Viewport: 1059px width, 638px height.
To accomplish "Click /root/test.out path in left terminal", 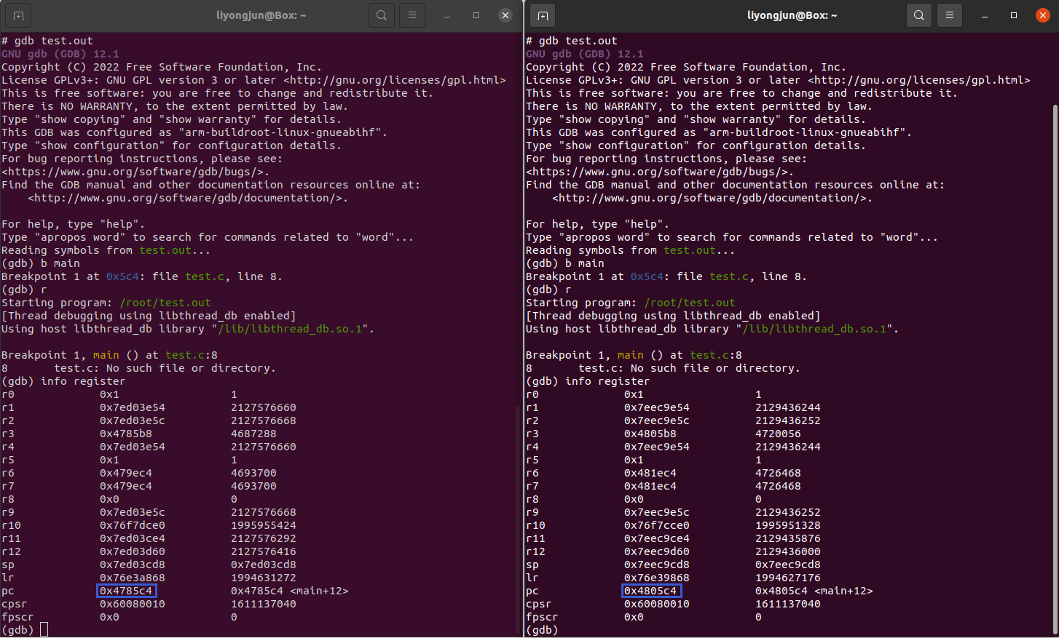I will pos(165,303).
